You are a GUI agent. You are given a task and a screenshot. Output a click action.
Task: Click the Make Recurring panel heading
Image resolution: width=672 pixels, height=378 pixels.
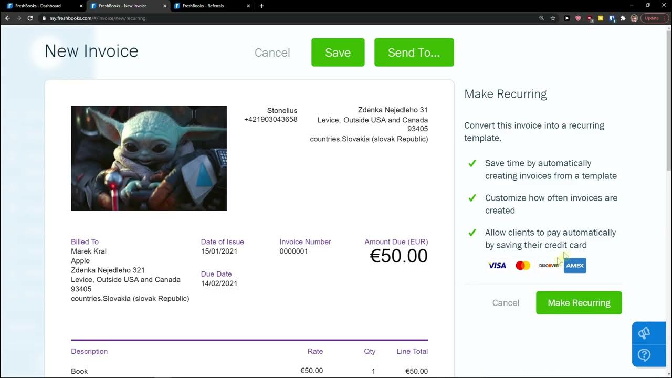coord(506,94)
